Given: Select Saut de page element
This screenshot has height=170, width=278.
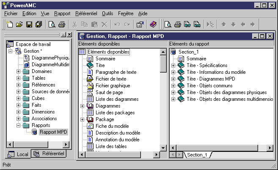Looking at the screenshot, I should click(x=109, y=92).
